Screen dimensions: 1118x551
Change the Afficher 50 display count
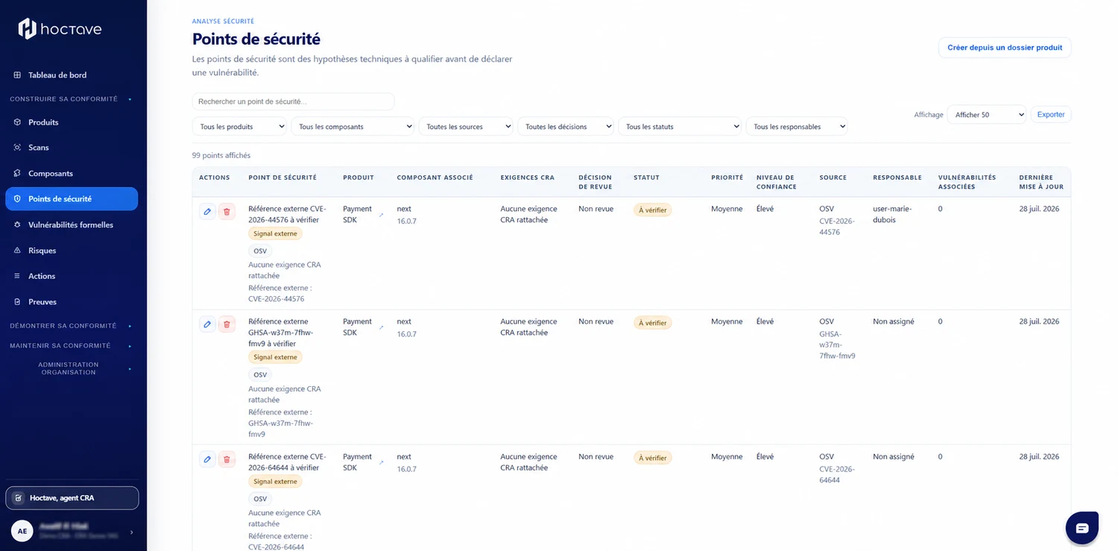987,115
